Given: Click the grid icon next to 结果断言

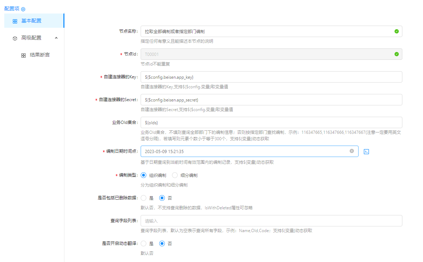Looking at the screenshot, I should tap(23, 55).
